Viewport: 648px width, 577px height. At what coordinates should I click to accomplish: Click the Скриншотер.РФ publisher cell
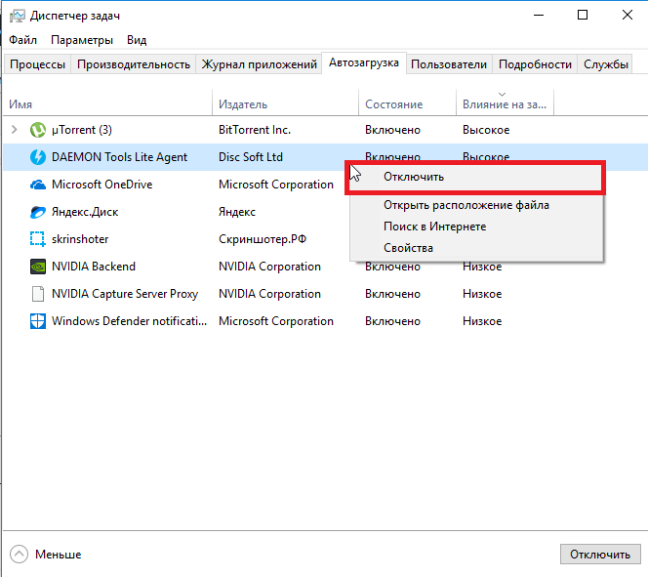coord(263,239)
